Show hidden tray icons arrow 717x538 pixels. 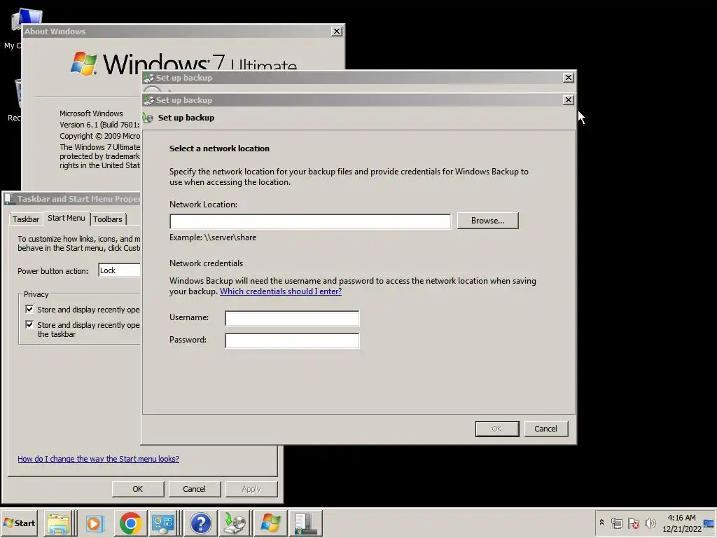click(x=601, y=523)
